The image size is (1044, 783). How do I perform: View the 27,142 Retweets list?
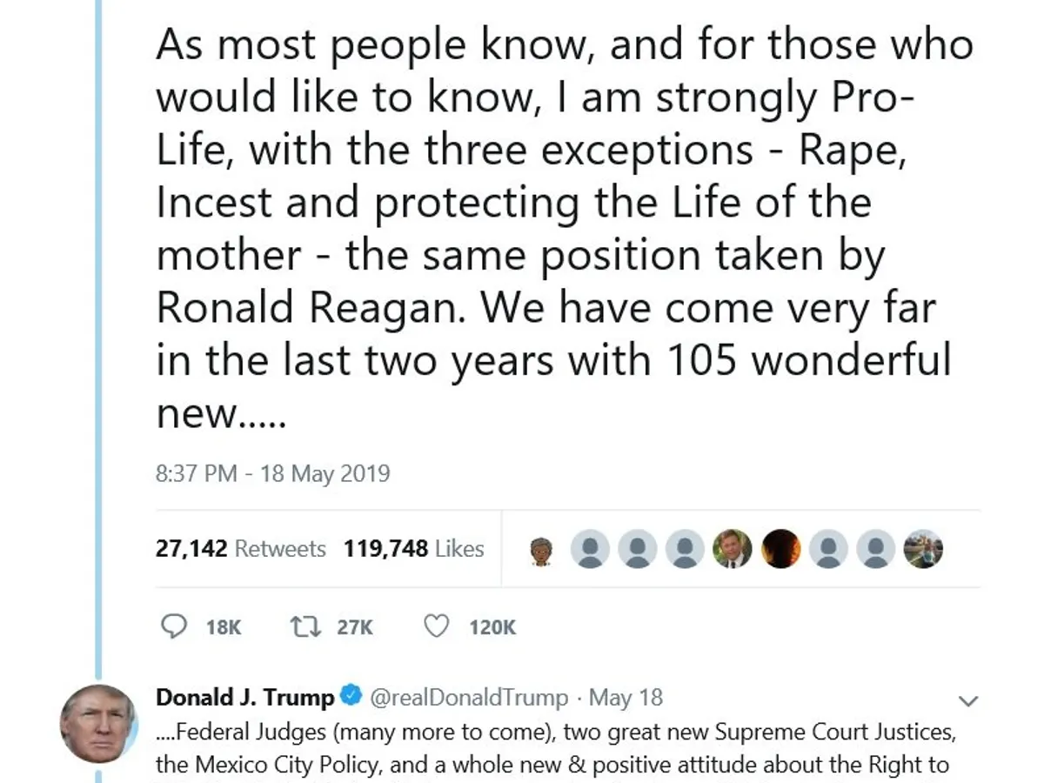point(241,549)
